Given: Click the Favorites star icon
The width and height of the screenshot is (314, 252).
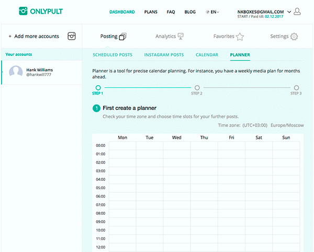Looking at the screenshot, I should pyautogui.click(x=240, y=37).
